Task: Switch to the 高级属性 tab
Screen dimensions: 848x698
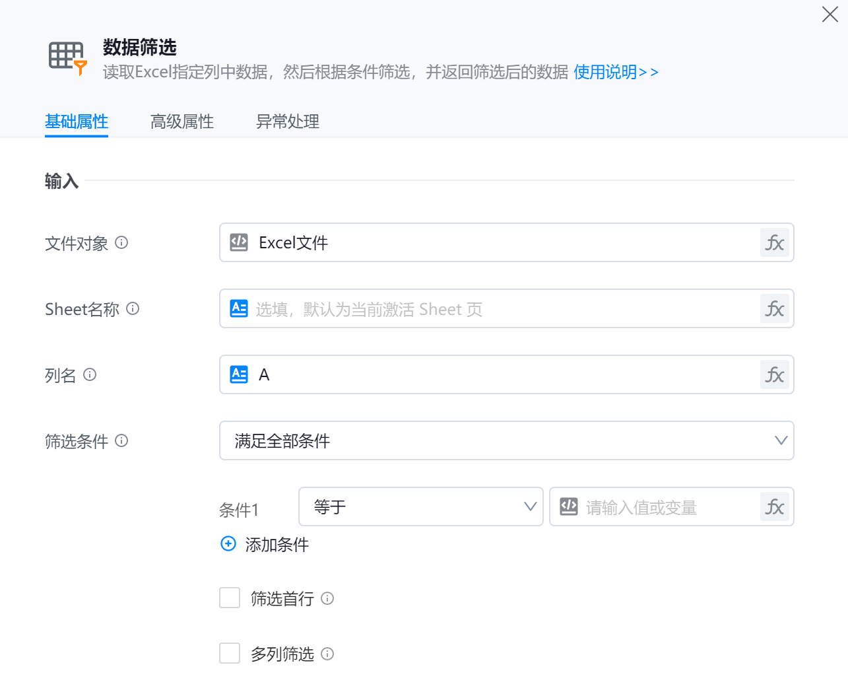Action: click(x=182, y=122)
